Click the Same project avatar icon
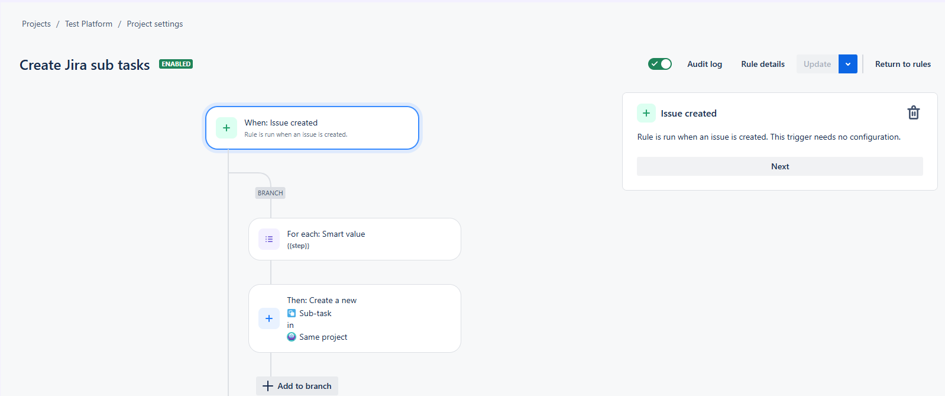This screenshot has height=396, width=945. click(292, 337)
